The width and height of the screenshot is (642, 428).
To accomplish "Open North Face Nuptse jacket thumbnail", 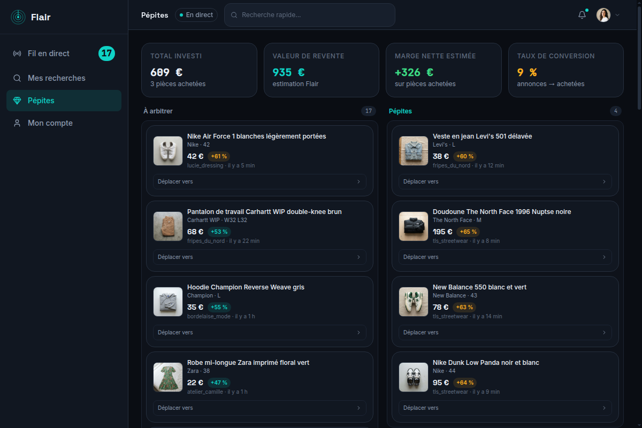I will click(x=414, y=226).
